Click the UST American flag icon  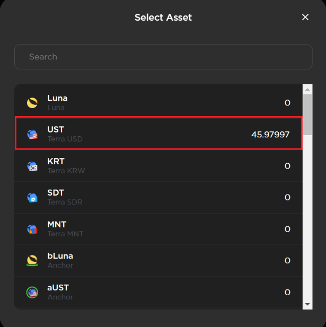tap(32, 134)
